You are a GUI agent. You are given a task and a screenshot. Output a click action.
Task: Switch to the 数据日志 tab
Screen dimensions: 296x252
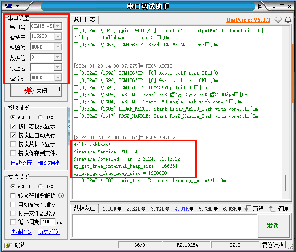pyautogui.click(x=84, y=19)
